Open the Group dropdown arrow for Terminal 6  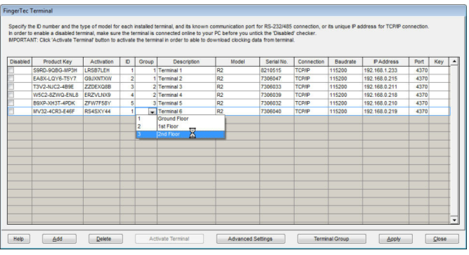[x=153, y=112]
